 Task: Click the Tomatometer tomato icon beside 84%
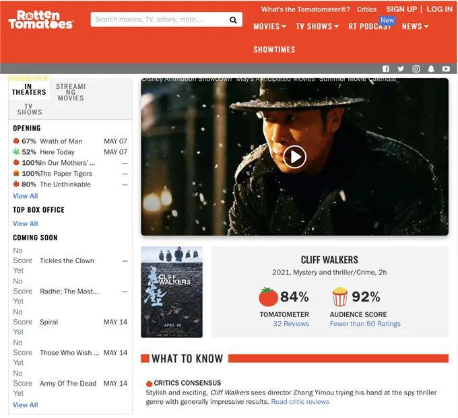(x=268, y=297)
